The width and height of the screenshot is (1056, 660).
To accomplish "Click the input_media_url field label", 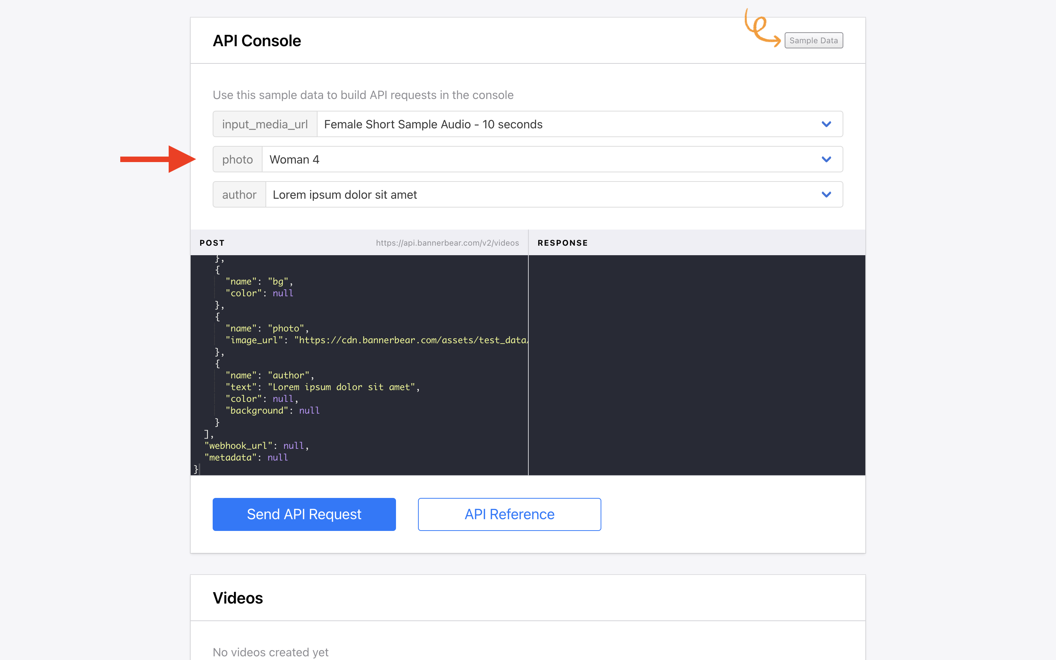I will [x=265, y=124].
